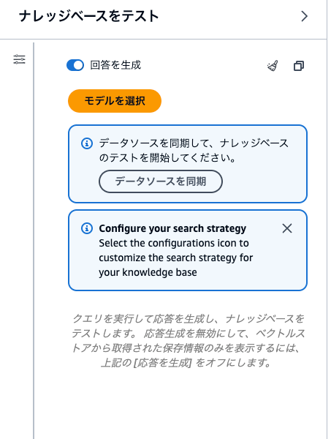Viewport: 331px width, 439px height.
Task: Click info icon beside データソースを同期して message
Action: point(87,143)
